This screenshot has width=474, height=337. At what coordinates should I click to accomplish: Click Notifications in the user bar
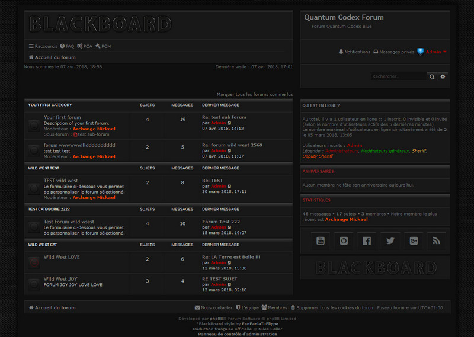tap(354, 52)
